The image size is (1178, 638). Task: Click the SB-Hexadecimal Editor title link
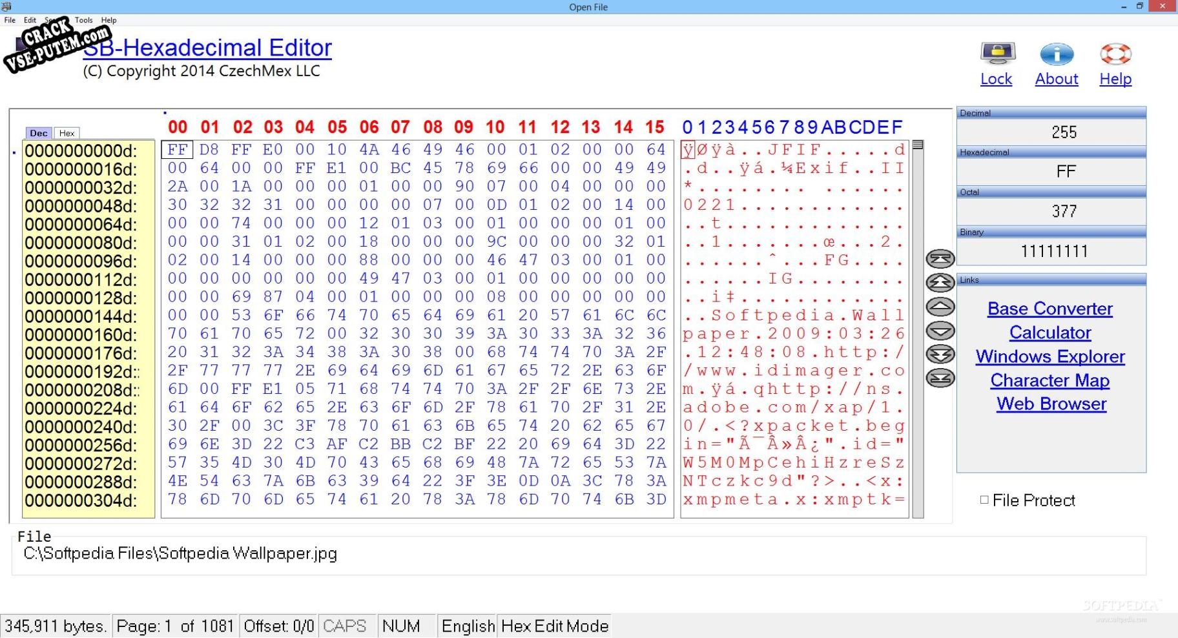[207, 48]
